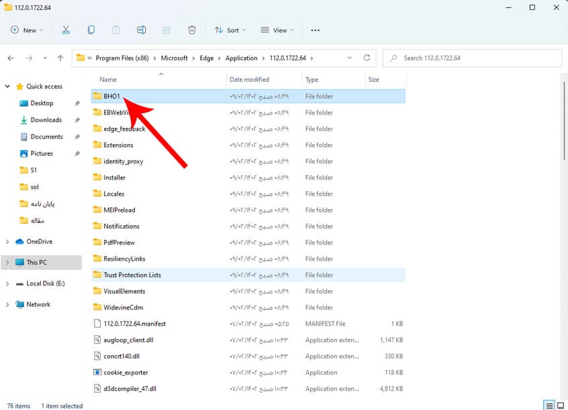This screenshot has width=568, height=410.
Task: Select the cookie_exporter application file
Action: [126, 372]
